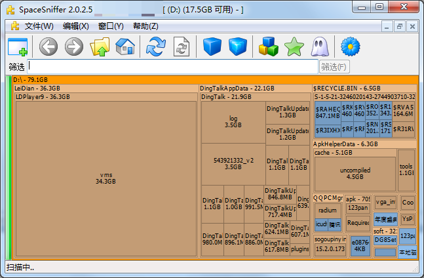Click the green star tag icon
This screenshot has height=278, width=424.
[294, 47]
